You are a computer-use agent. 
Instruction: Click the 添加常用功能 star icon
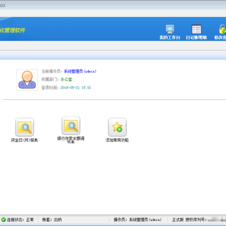click(x=117, y=127)
